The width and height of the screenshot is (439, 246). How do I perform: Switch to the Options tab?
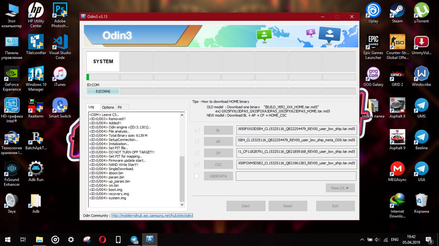(108, 107)
